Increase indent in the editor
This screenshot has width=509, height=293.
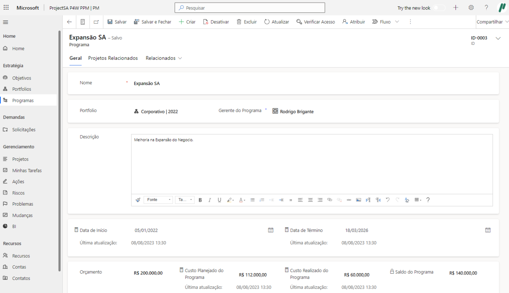(281, 200)
